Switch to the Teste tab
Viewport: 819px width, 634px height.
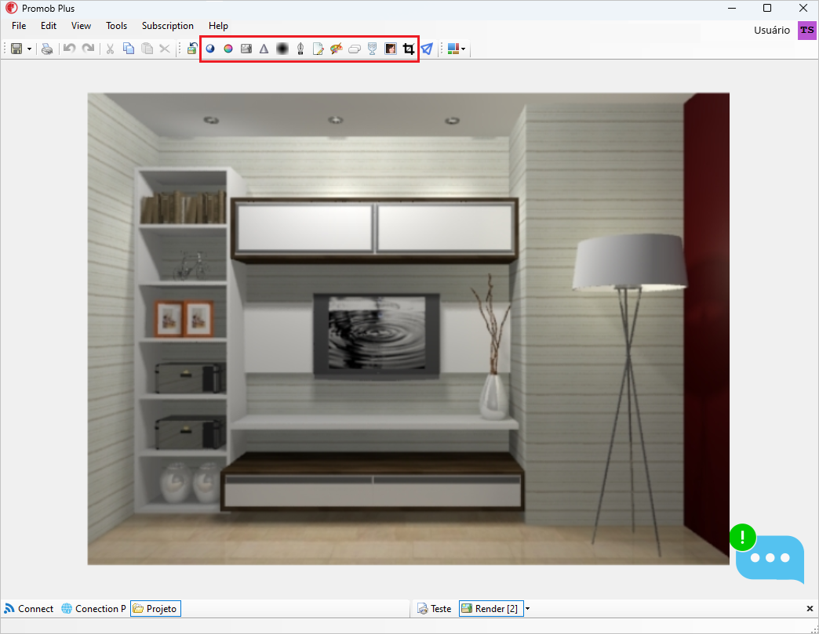pyautogui.click(x=435, y=608)
